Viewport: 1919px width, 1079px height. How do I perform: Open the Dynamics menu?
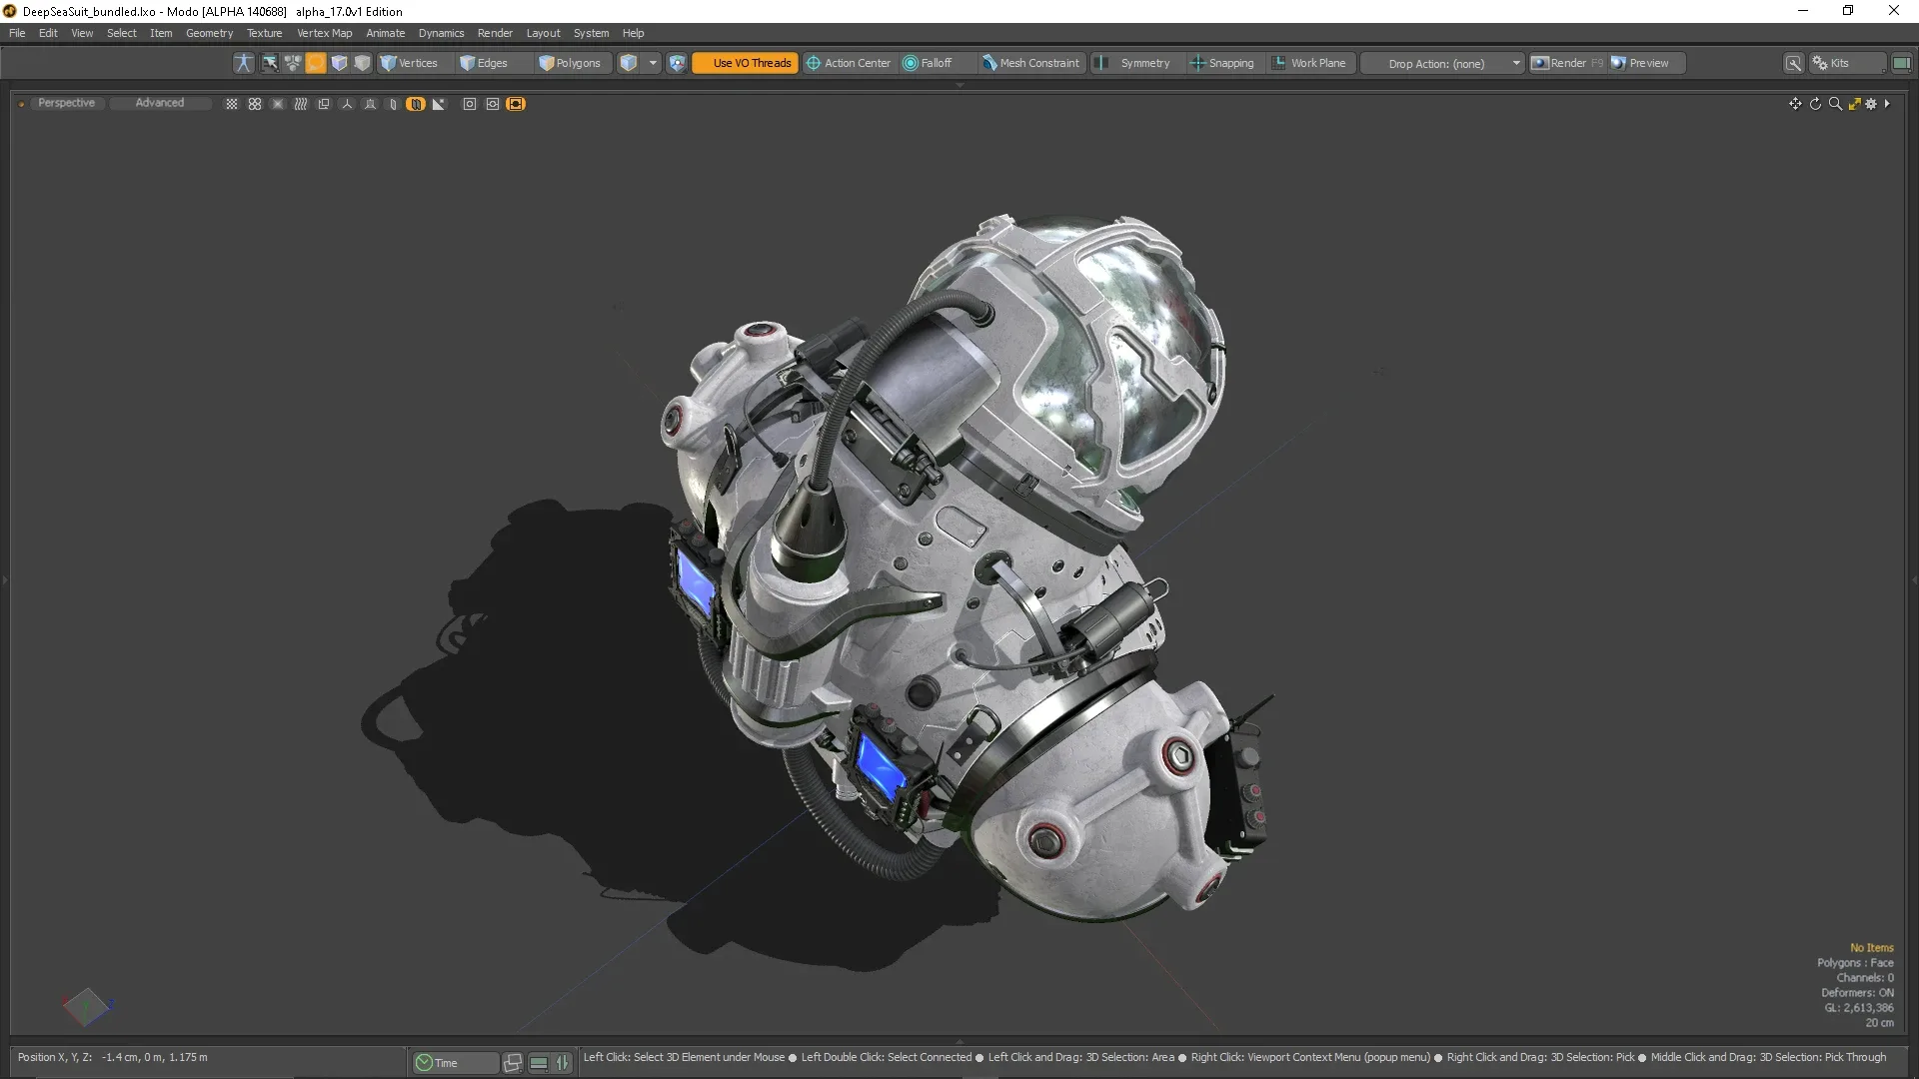(441, 33)
